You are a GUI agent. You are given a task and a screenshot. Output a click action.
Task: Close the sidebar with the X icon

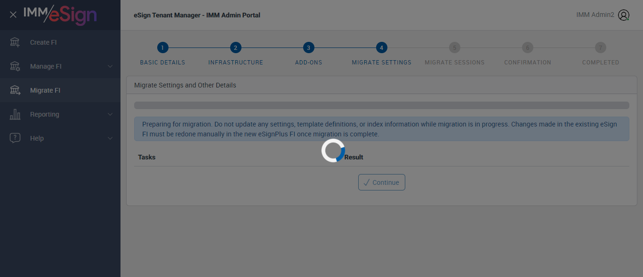[x=13, y=15]
